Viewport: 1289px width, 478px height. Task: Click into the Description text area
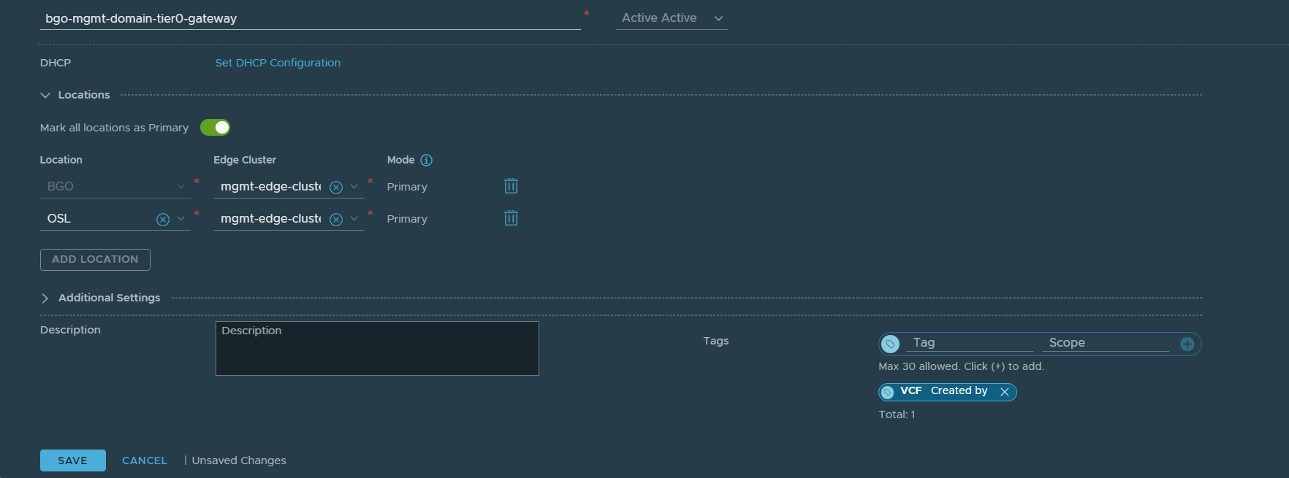pyautogui.click(x=377, y=349)
